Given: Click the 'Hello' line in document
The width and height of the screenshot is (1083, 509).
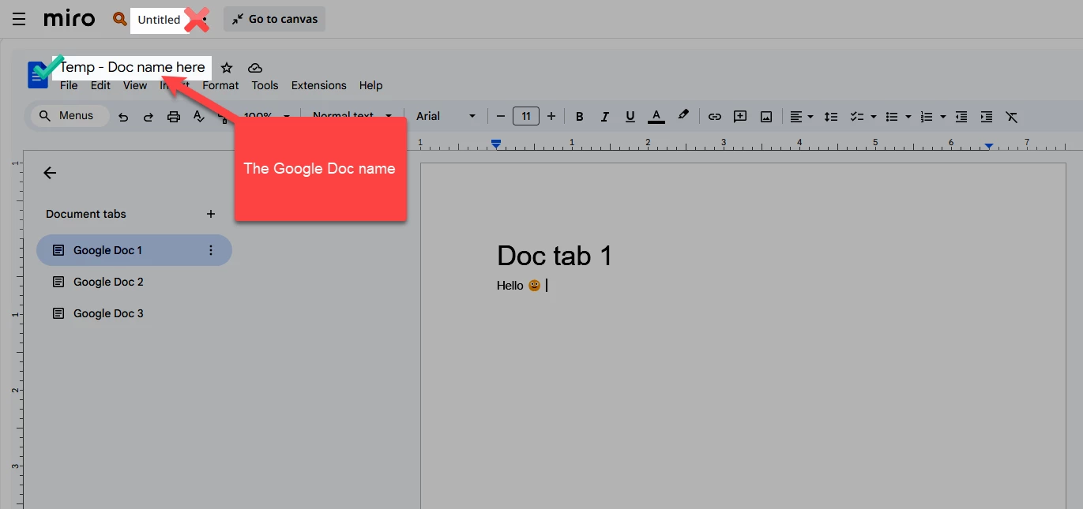Looking at the screenshot, I should 519,286.
